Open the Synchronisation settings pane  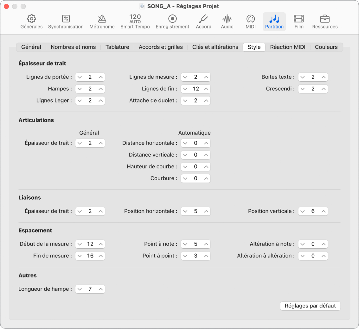pos(66,22)
